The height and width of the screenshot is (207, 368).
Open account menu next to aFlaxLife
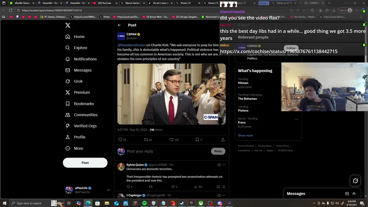(x=108, y=190)
